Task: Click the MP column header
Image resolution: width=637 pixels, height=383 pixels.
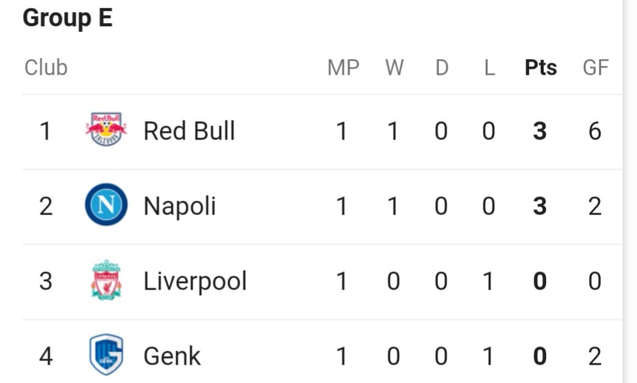Action: [343, 68]
